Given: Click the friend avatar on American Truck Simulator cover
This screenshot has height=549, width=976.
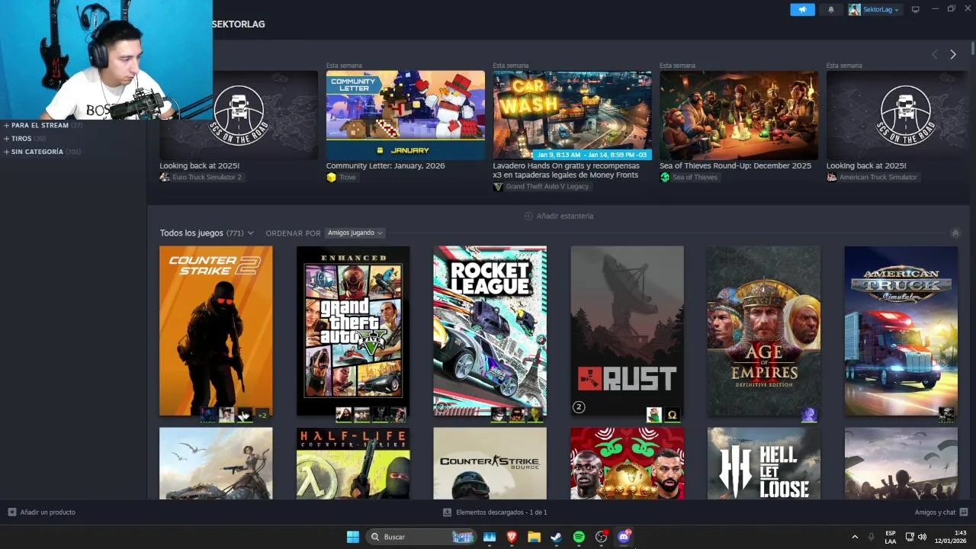Looking at the screenshot, I should (x=946, y=415).
